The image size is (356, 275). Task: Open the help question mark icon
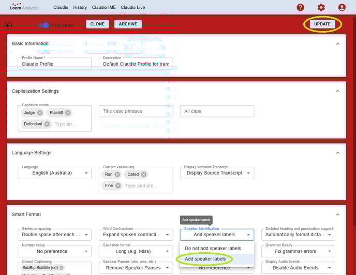tap(300, 7)
